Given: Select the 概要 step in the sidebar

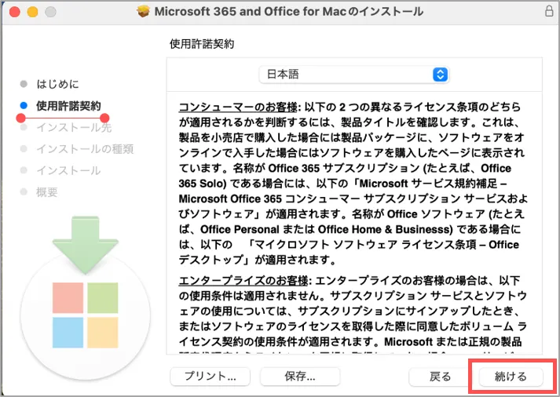Looking at the screenshot, I should pos(47,192).
